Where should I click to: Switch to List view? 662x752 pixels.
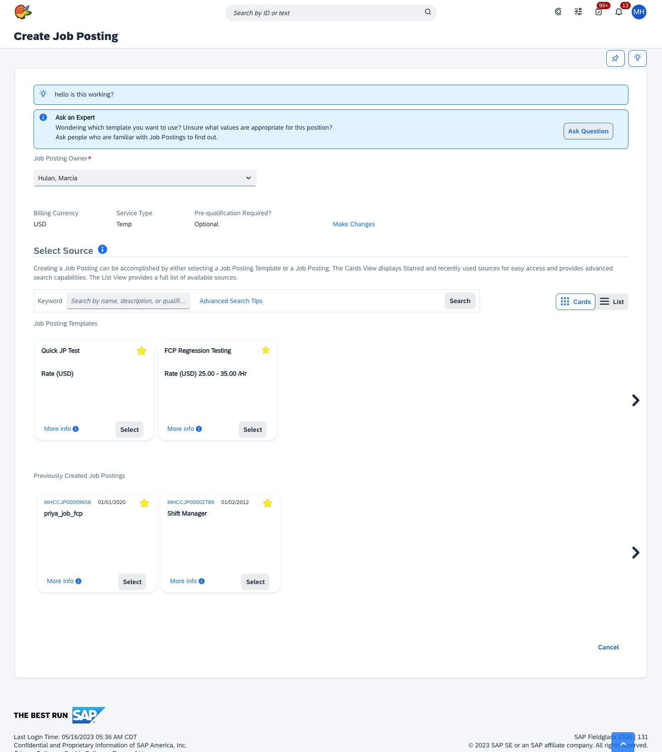pos(612,302)
